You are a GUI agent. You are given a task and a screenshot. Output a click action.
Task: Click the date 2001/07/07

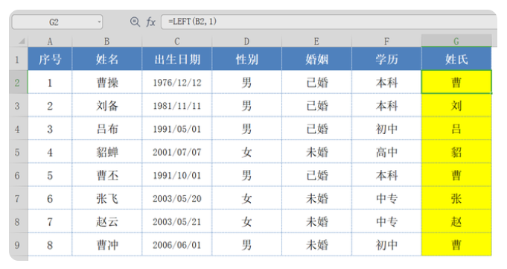[x=177, y=152]
